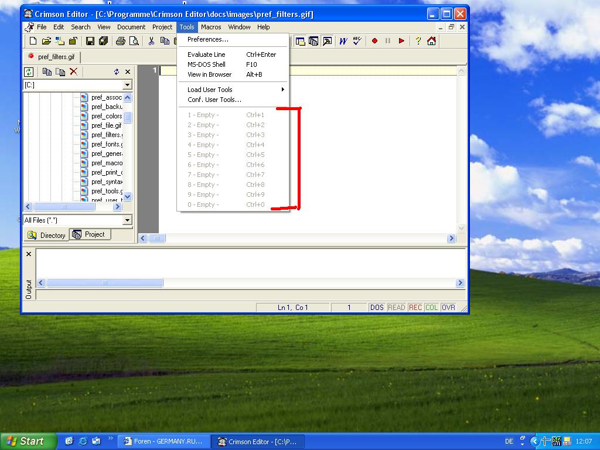Choose Preferences... from the Tools menu
This screenshot has height=450, width=600.
tap(233, 39)
